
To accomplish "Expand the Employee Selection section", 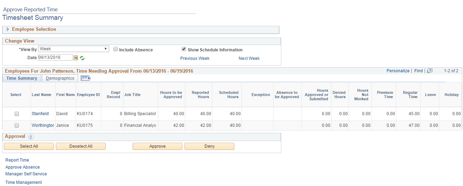I will tap(8, 29).
